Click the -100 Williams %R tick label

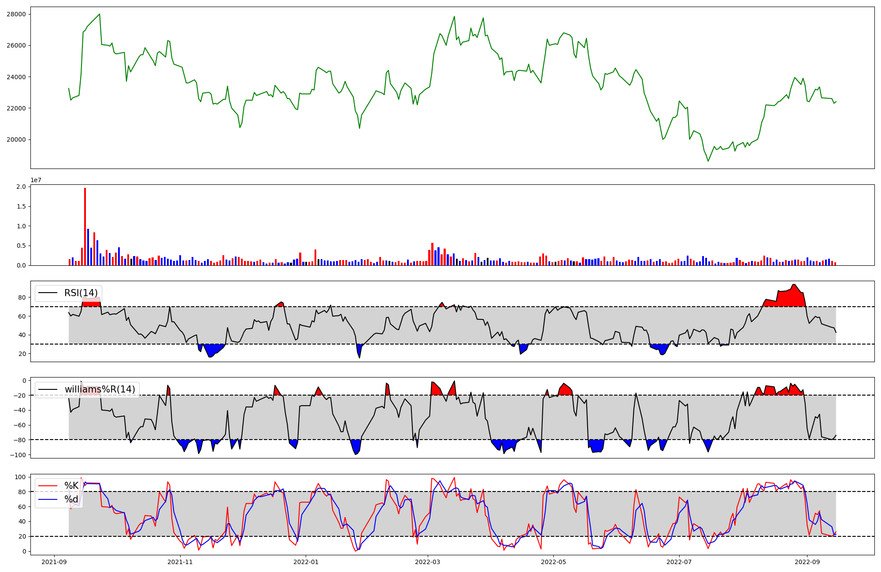click(x=18, y=455)
